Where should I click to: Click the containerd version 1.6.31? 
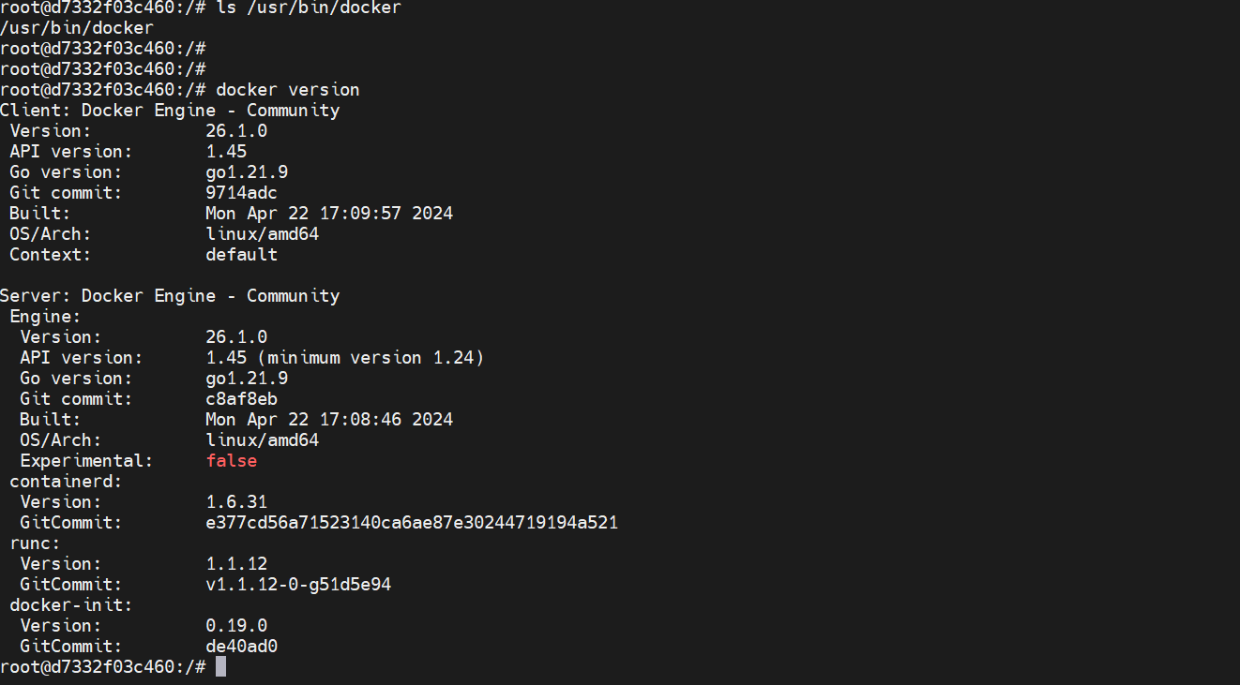pos(236,502)
